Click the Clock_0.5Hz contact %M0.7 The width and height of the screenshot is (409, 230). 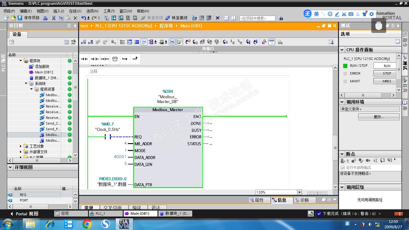[108, 137]
